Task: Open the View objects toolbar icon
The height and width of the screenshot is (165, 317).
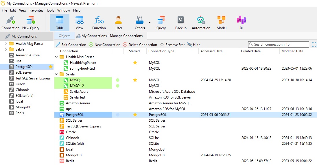Action: (x=79, y=23)
